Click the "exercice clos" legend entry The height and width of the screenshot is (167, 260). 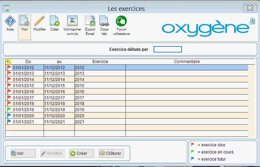208,145
